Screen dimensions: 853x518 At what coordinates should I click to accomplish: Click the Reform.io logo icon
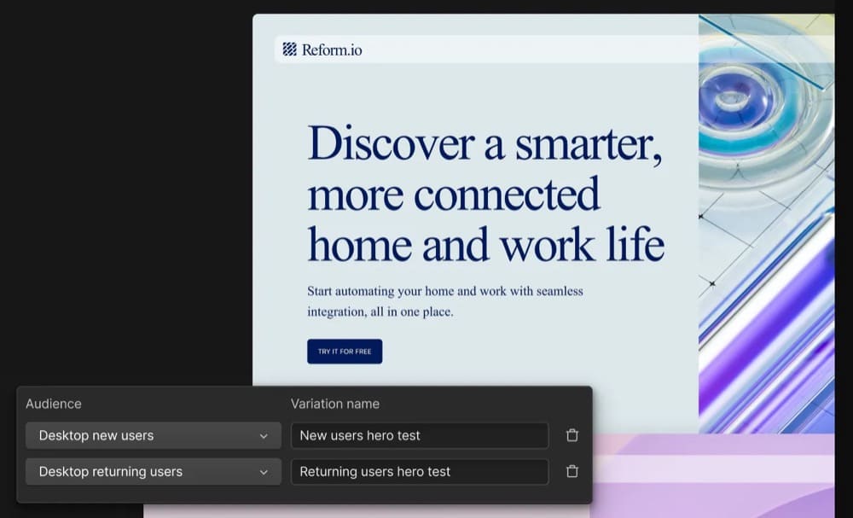(289, 49)
